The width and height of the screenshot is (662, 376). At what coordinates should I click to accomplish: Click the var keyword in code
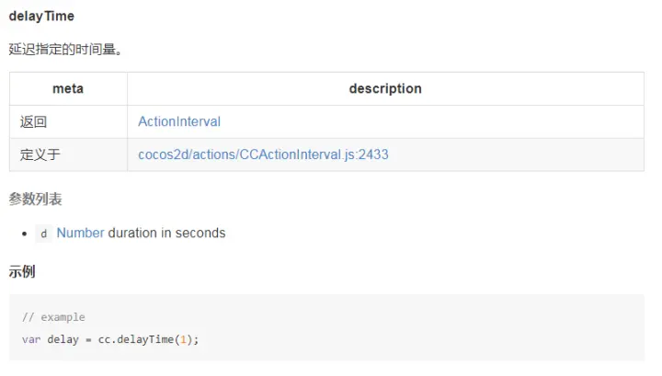click(31, 340)
